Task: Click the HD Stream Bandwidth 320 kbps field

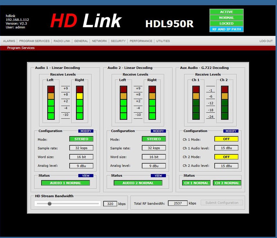Action: [110, 204]
